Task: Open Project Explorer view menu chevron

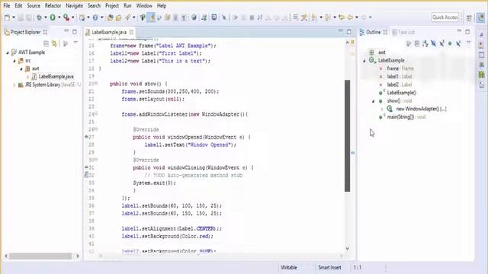Action: click(x=75, y=43)
